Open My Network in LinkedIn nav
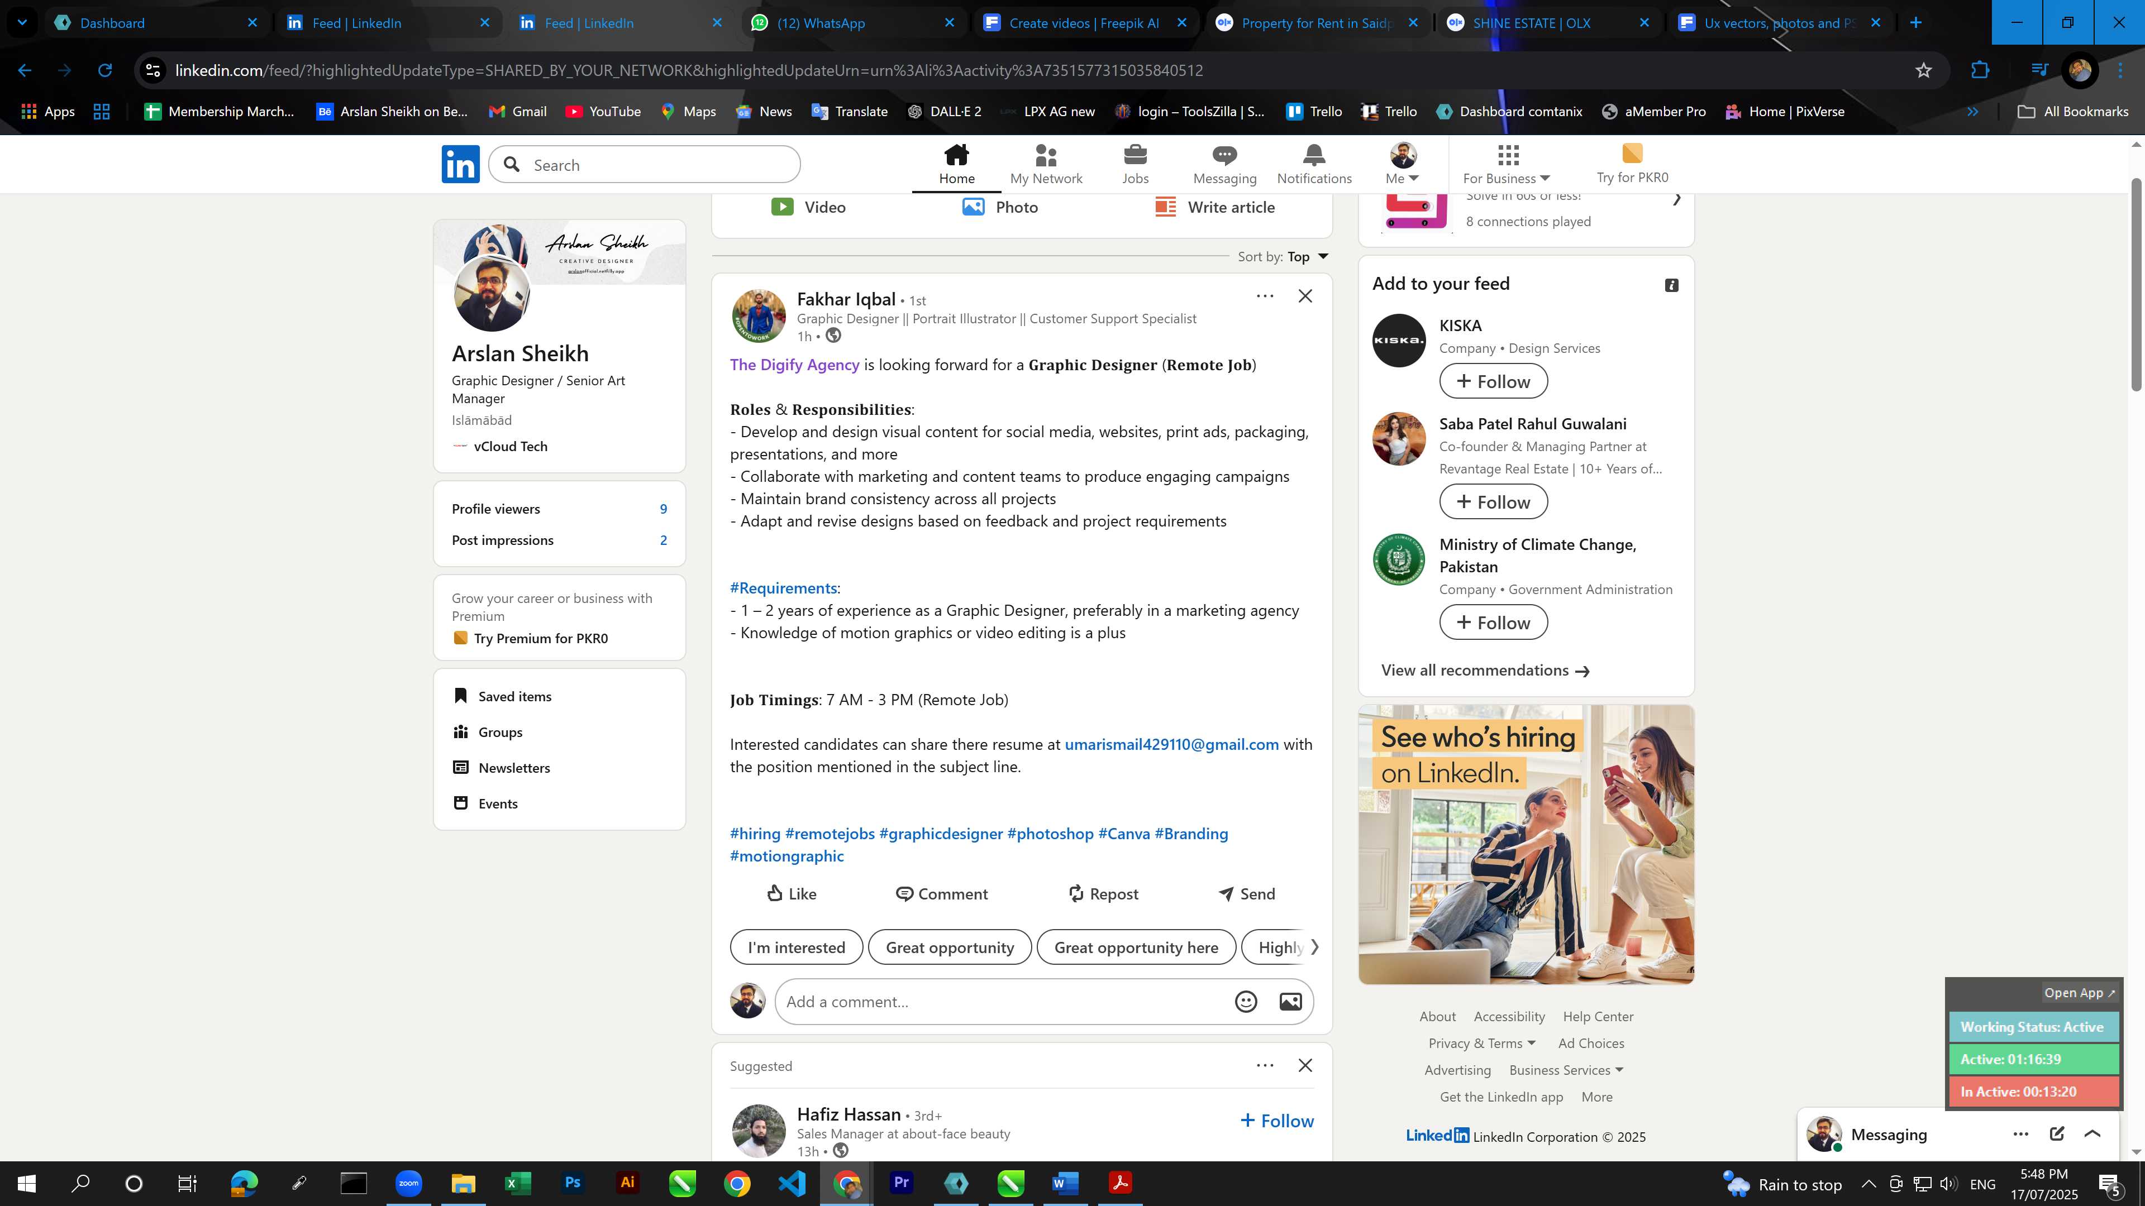 tap(1046, 164)
